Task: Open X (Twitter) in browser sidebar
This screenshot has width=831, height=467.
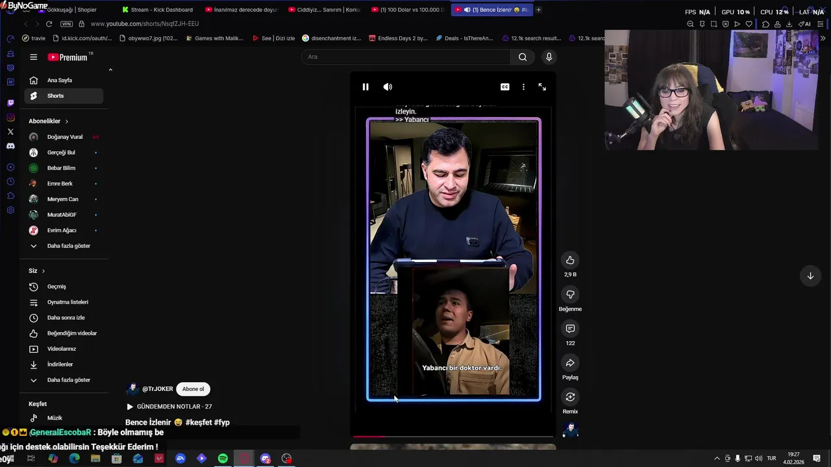Action: click(x=10, y=132)
